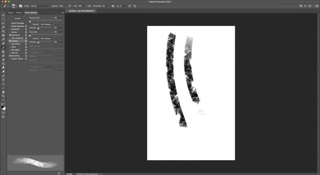Open the smoothing options gear icon
Viewport: 320px width, 175px height.
pos(113,6)
